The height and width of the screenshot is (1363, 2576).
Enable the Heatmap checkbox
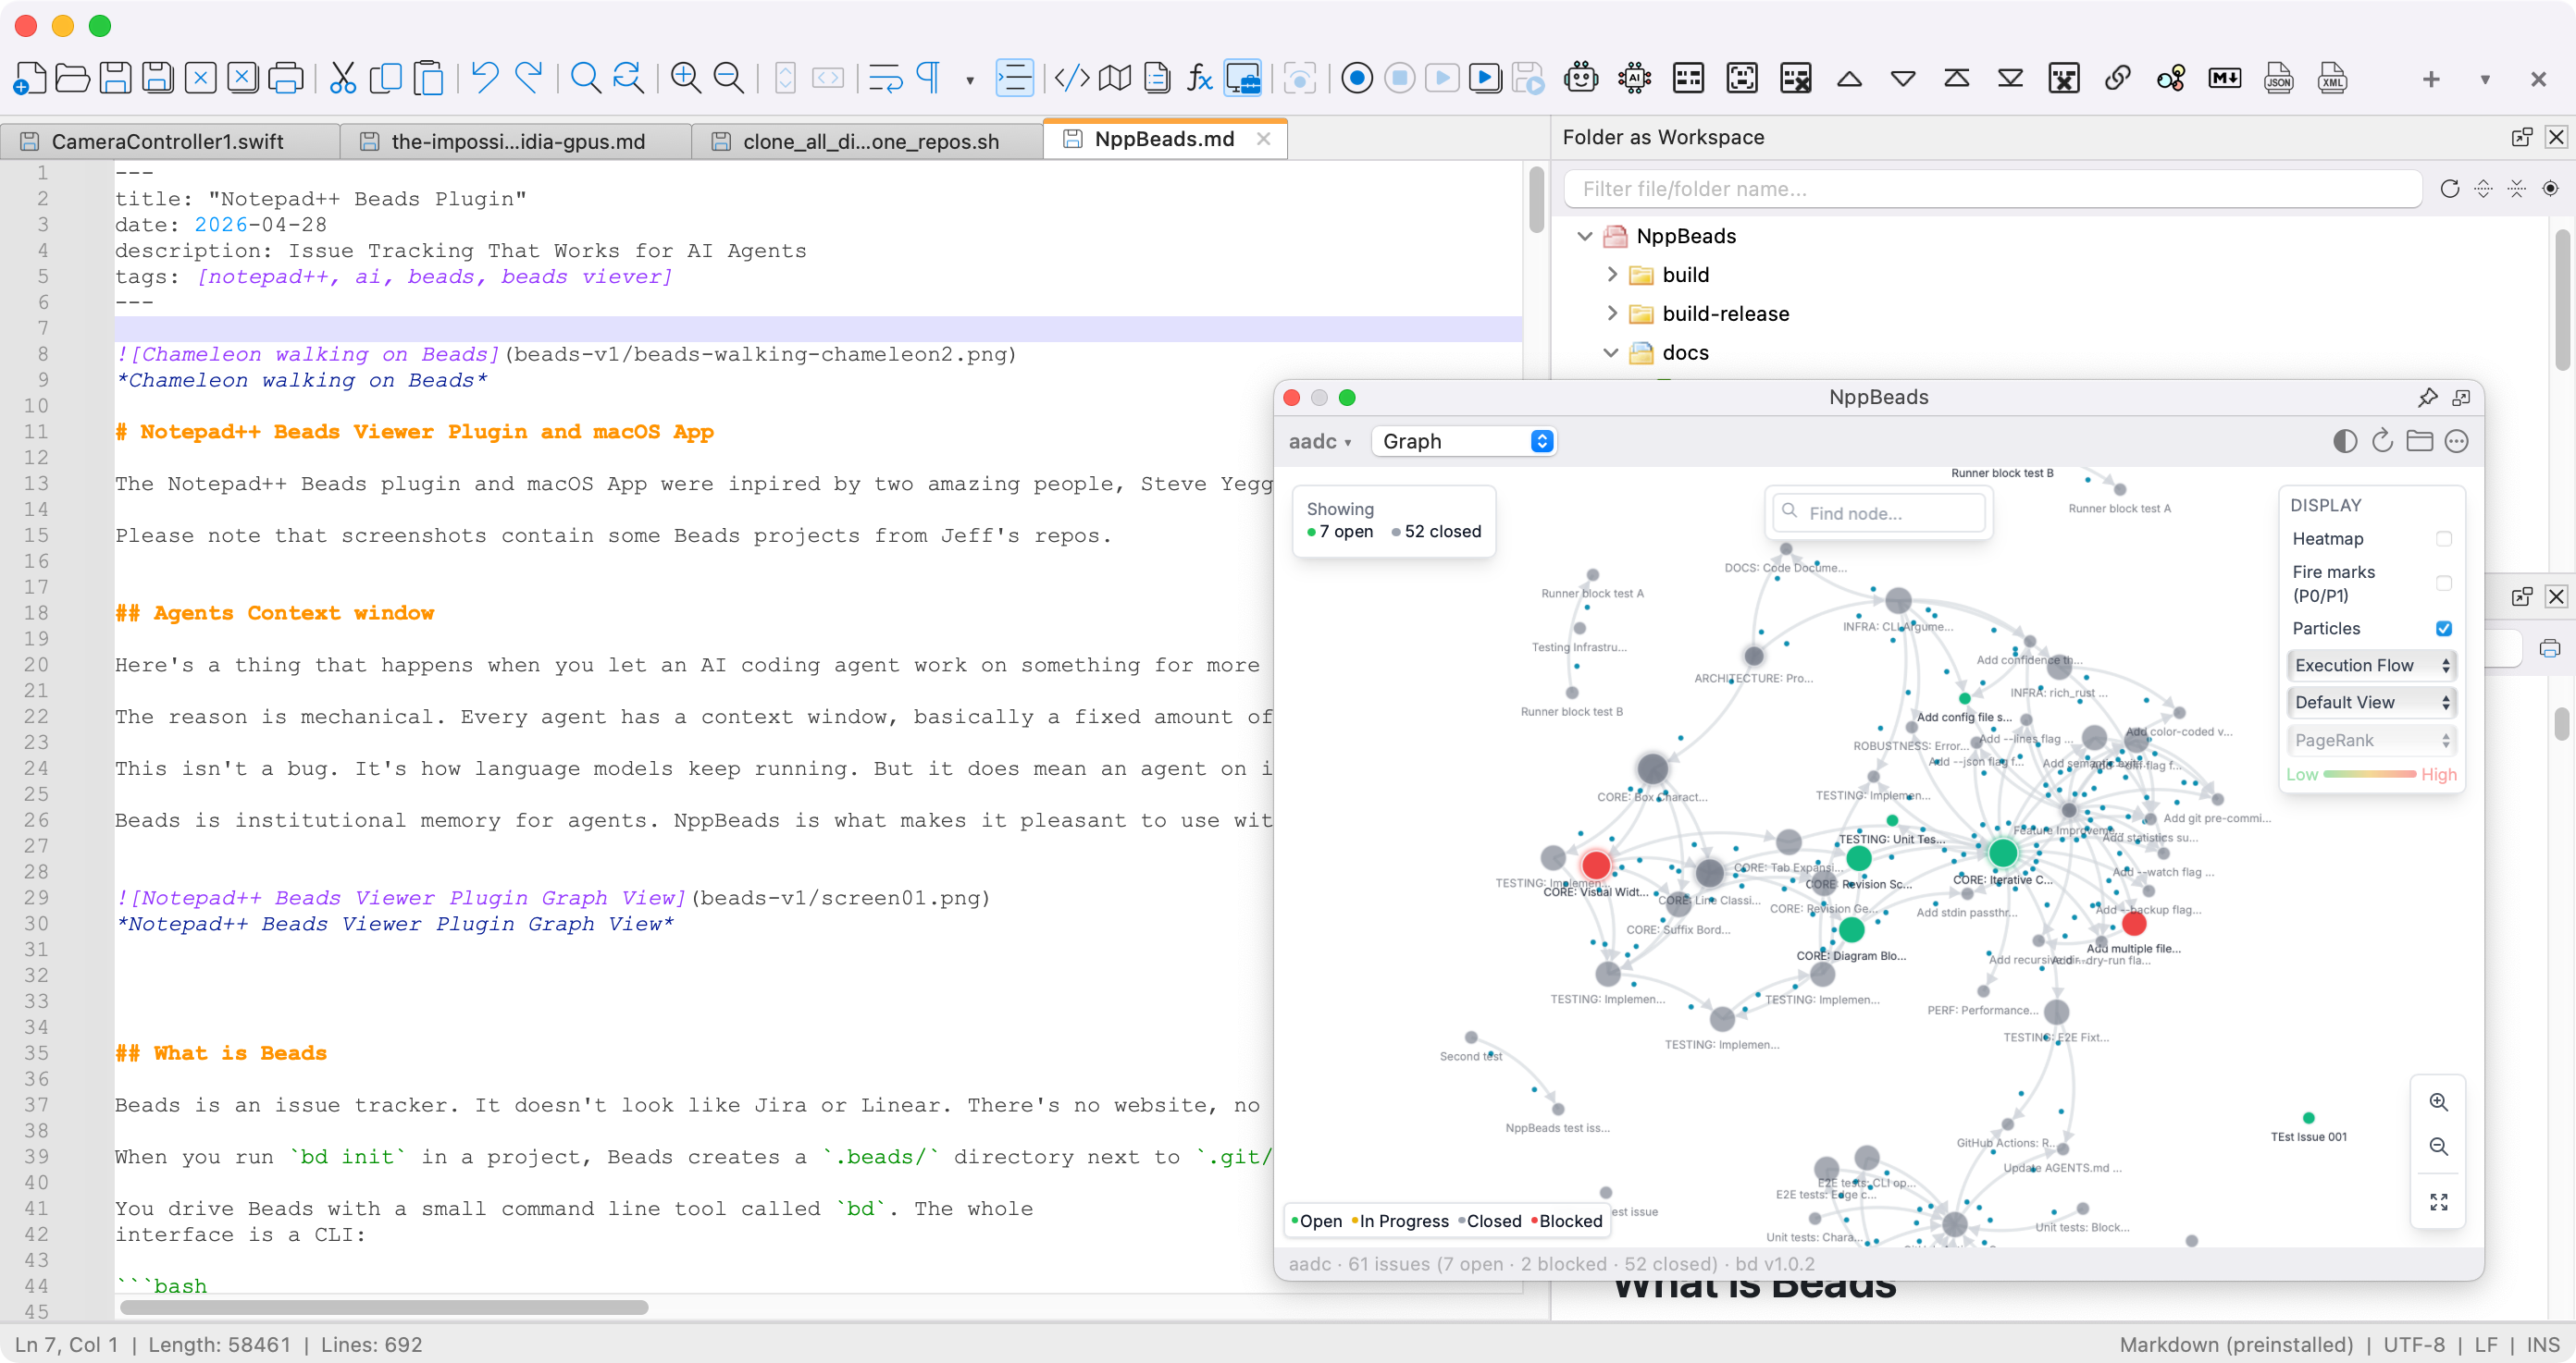click(2444, 540)
